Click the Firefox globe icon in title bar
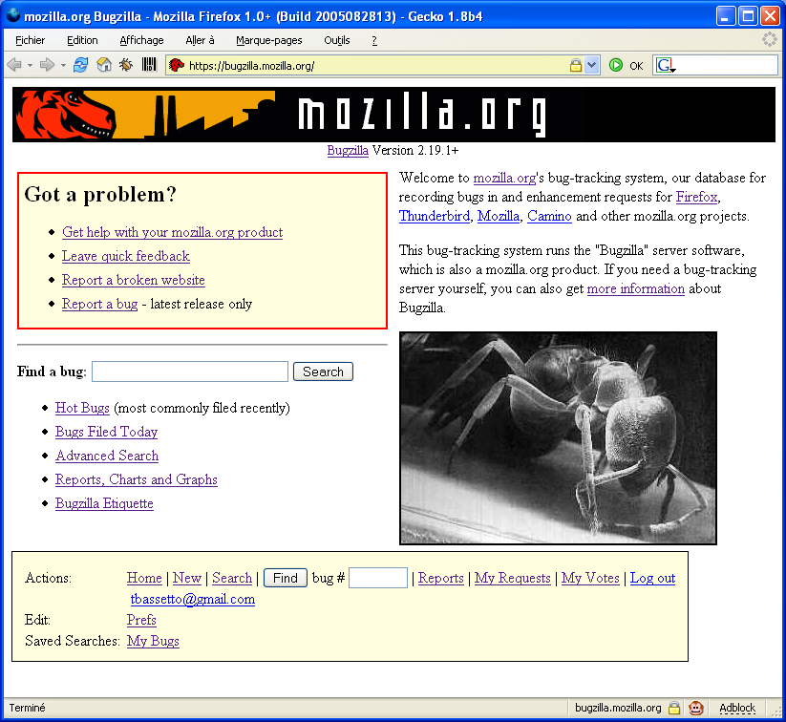 [x=13, y=15]
